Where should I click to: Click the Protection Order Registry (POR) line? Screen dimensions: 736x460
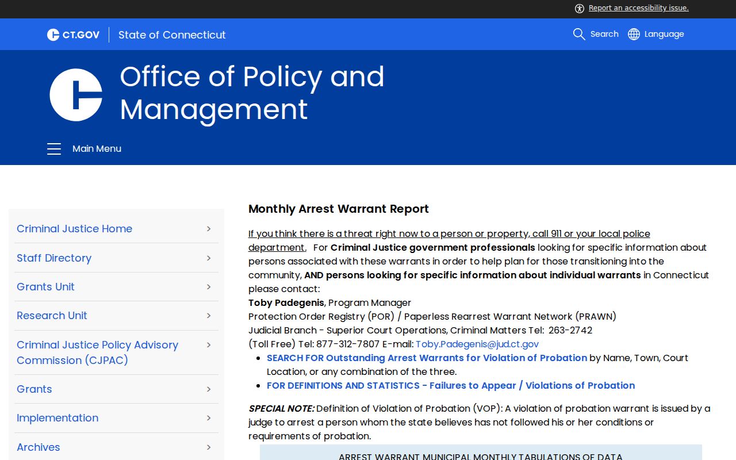pyautogui.click(x=432, y=317)
